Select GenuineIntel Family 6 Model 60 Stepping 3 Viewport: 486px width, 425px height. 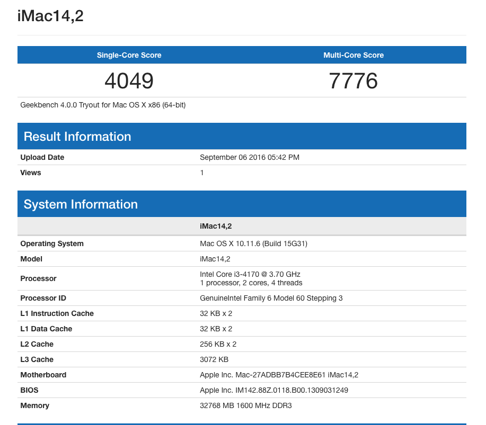271,298
